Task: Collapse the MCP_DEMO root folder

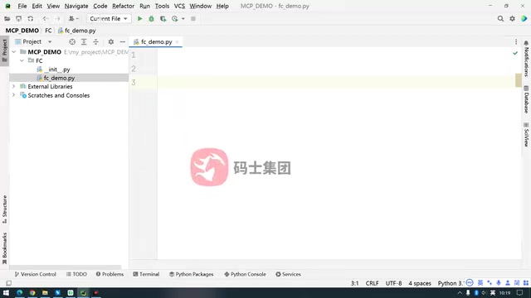Action: click(14, 51)
